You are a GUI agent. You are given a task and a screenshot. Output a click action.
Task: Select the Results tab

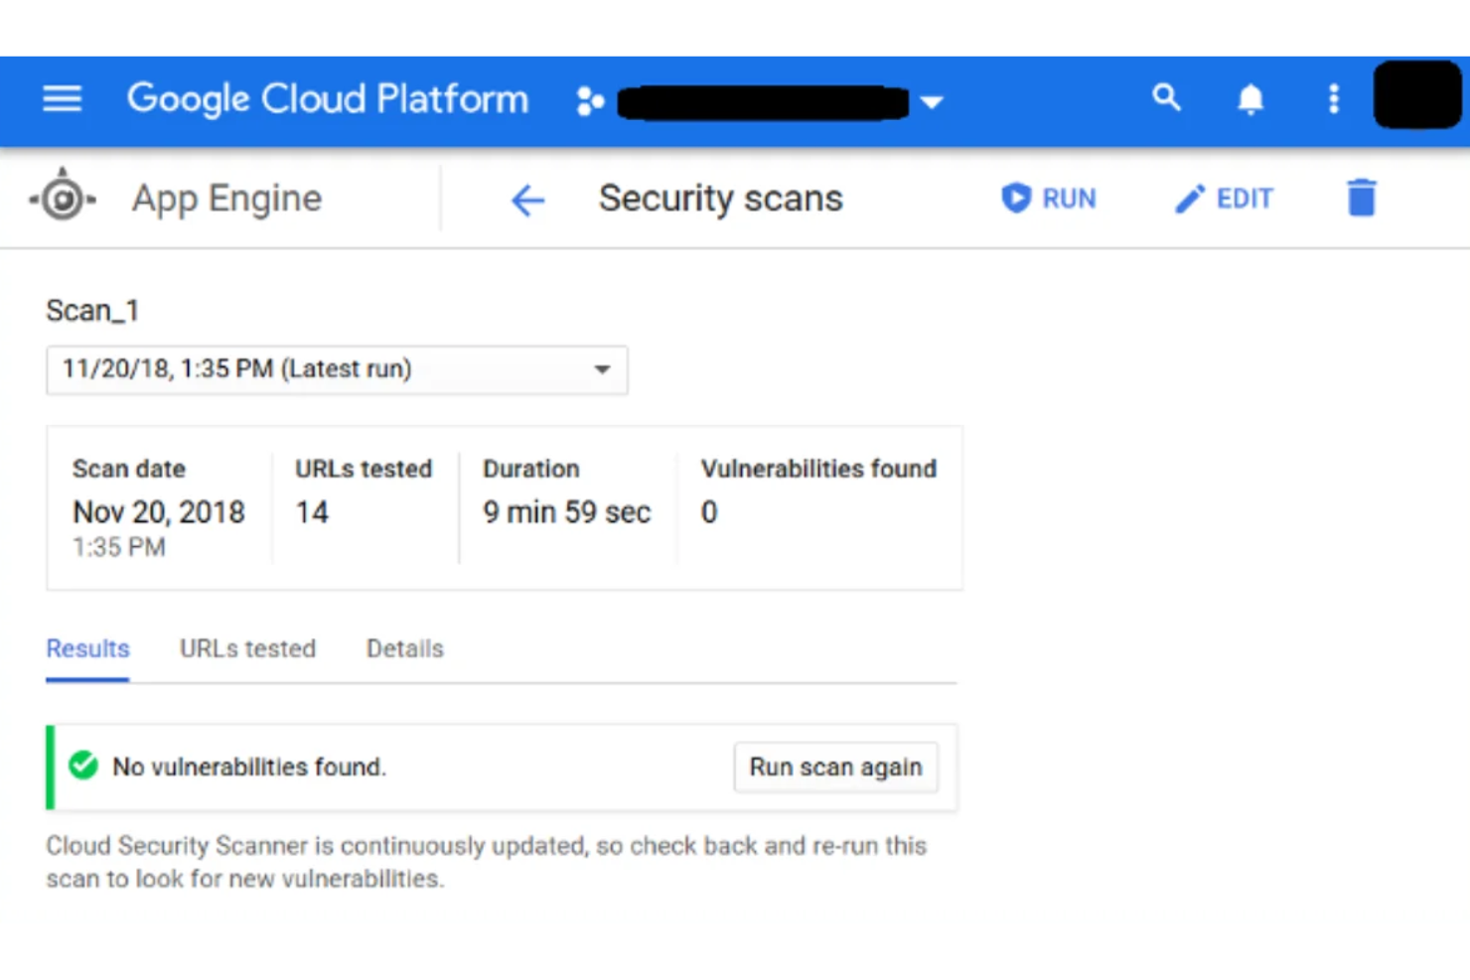pos(87,648)
